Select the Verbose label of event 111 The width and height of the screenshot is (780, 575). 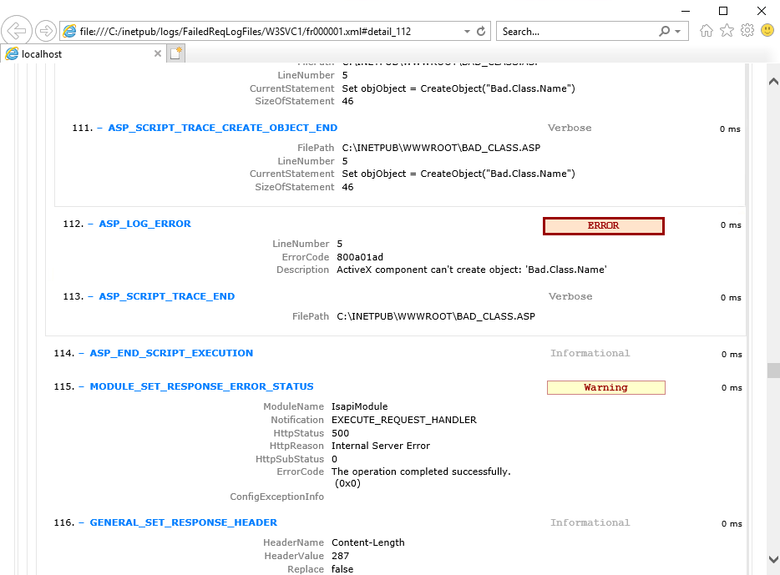pos(570,128)
